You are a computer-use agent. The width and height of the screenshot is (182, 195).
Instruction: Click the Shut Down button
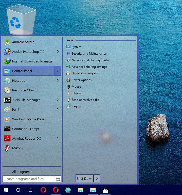pyautogui.click(x=85, y=178)
